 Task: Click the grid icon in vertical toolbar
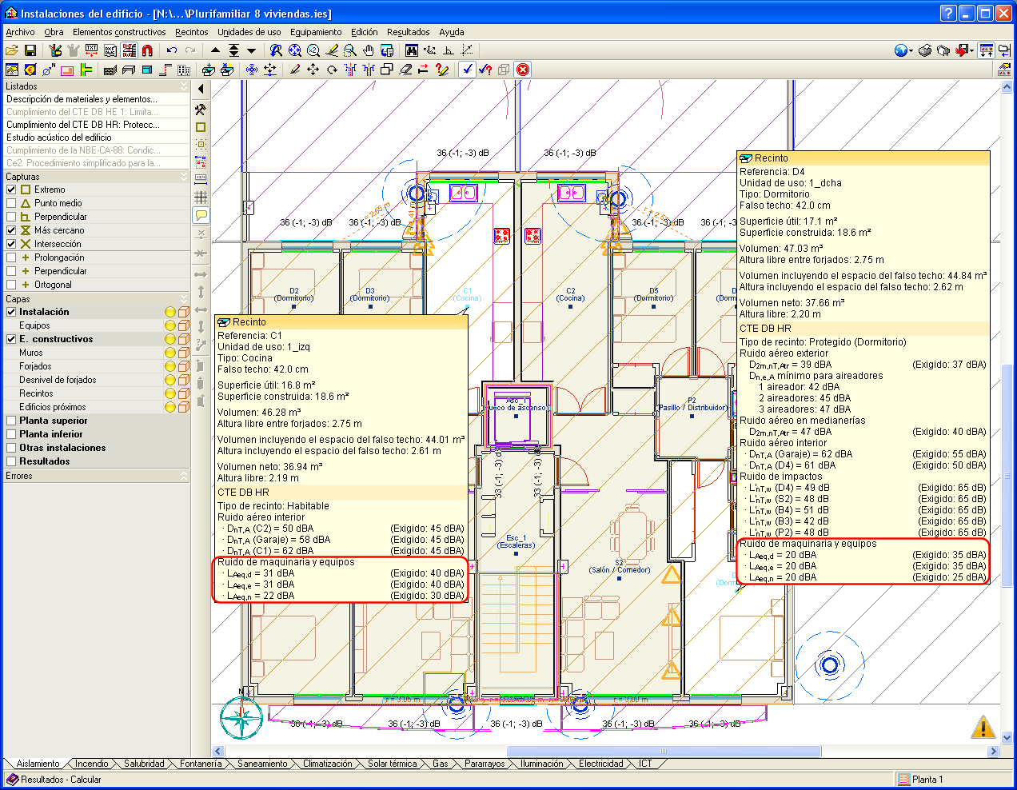201,197
